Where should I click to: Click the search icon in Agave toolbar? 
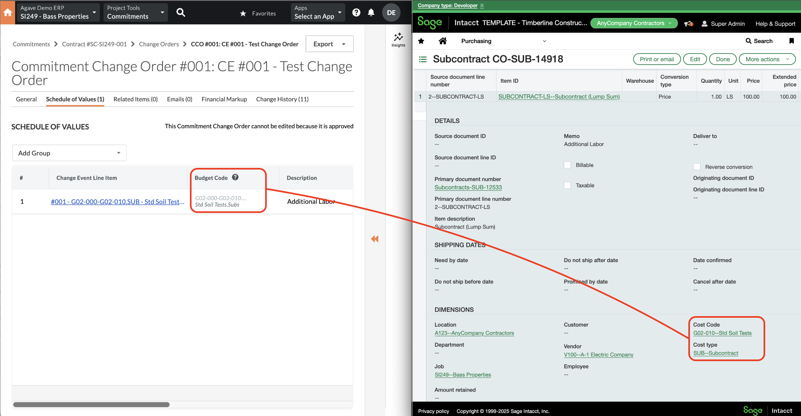(x=181, y=12)
